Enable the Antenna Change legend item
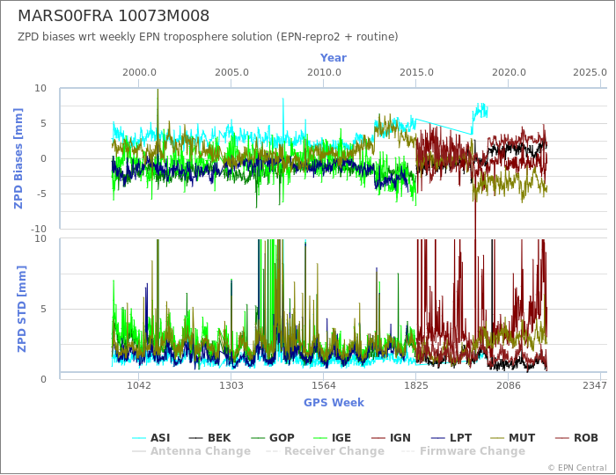 pos(191,451)
